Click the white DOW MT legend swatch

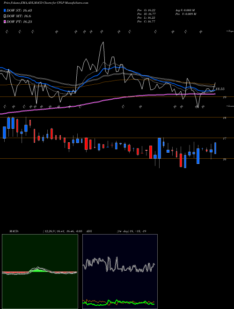pyautogui.click(x=5, y=16)
